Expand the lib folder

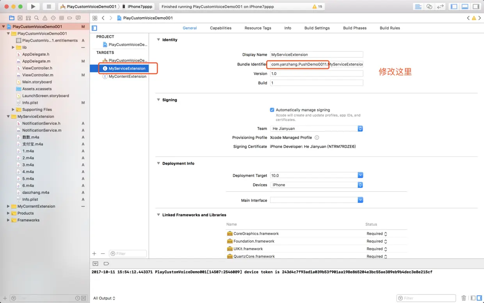[13, 48]
